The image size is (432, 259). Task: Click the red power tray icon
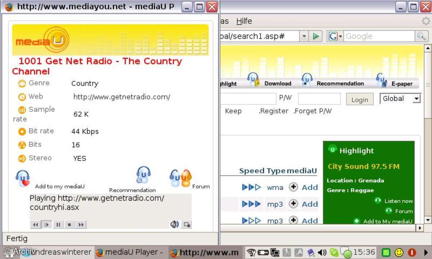[412, 253]
